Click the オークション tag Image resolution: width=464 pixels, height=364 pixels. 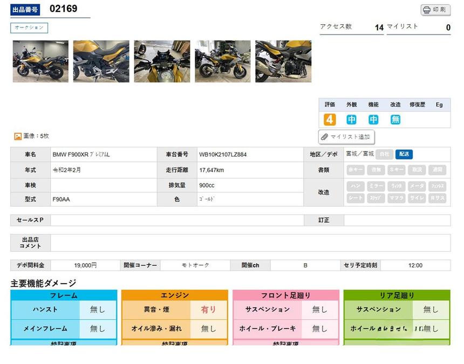29,28
